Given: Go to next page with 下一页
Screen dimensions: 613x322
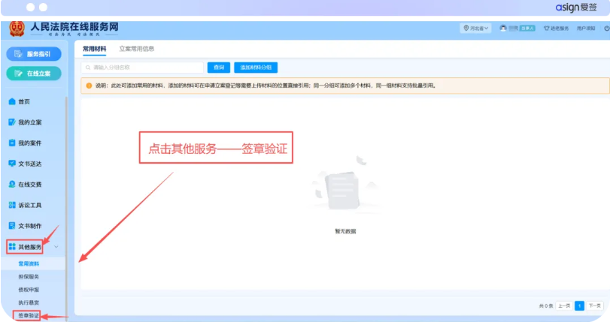Looking at the screenshot, I should coord(594,306).
